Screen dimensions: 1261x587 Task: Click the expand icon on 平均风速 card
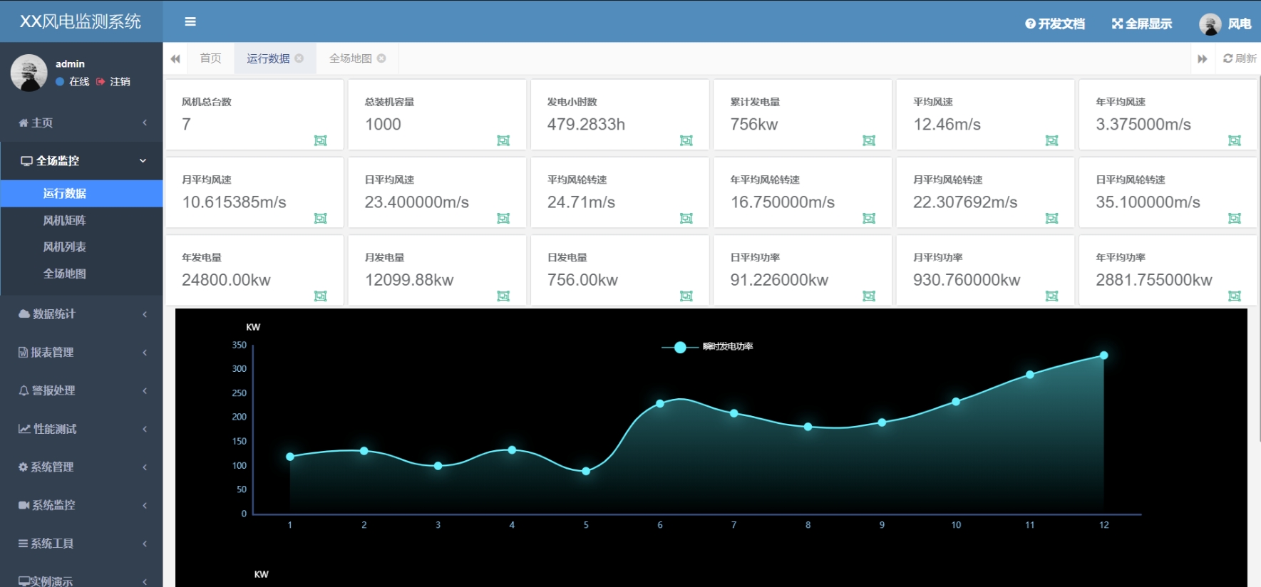[1051, 140]
